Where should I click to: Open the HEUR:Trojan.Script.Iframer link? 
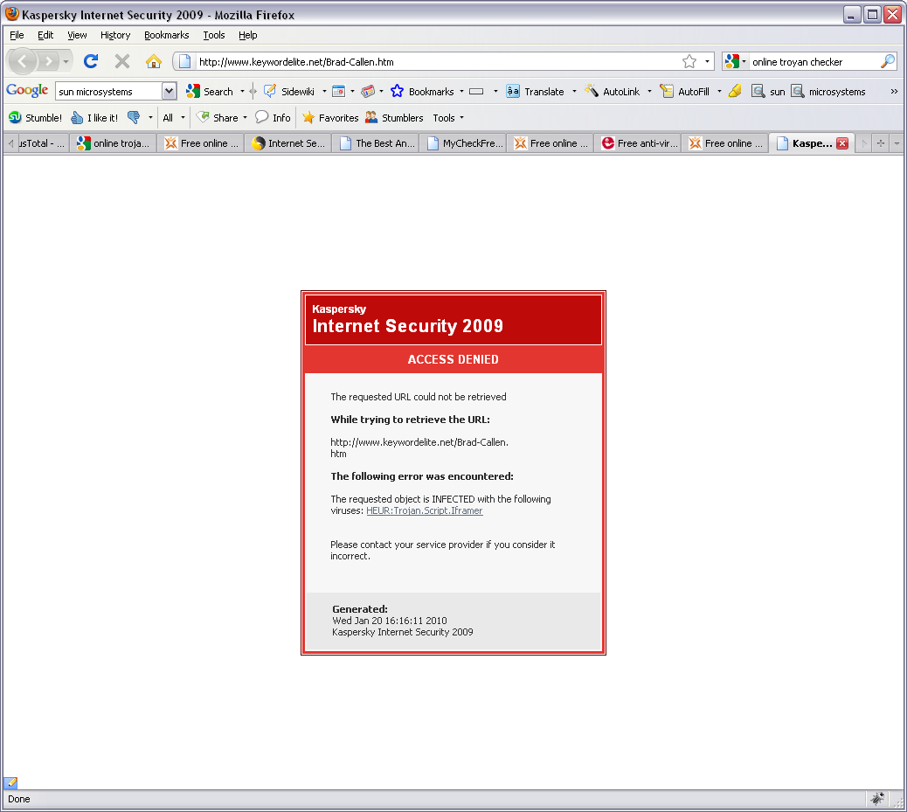425,510
